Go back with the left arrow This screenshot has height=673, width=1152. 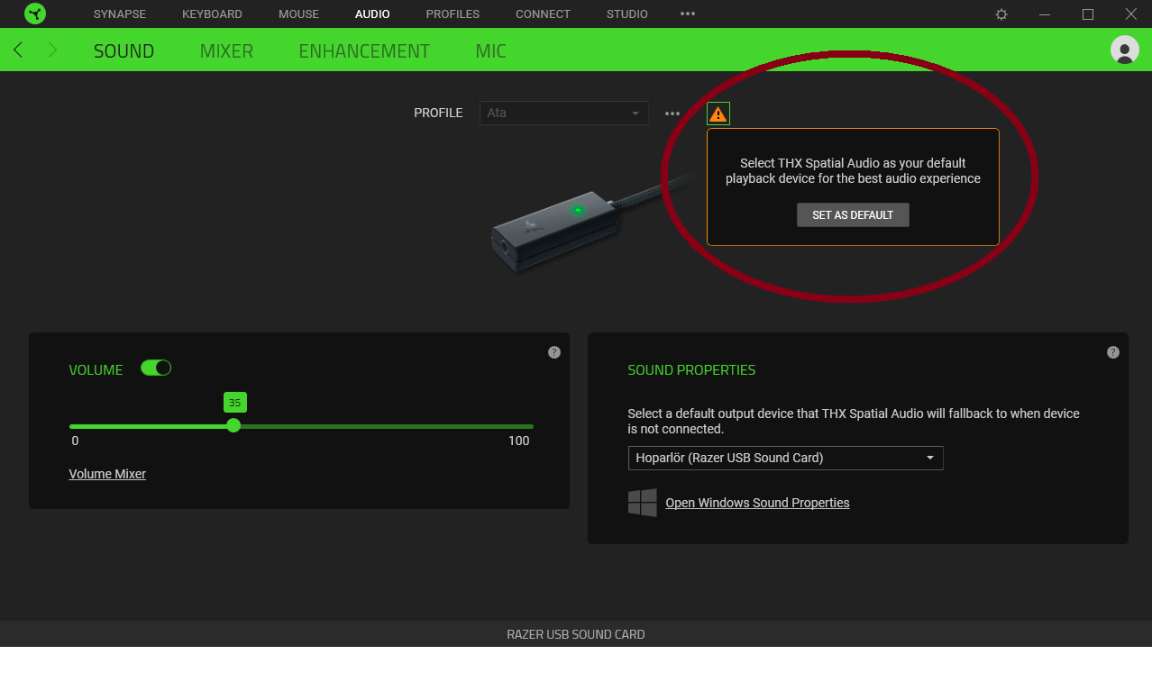[18, 50]
